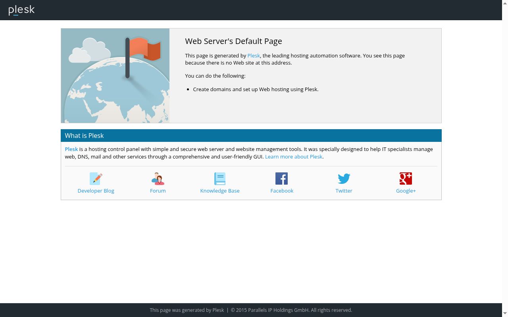Open the Knowledge Base book icon
The width and height of the screenshot is (508, 317).
220,179
